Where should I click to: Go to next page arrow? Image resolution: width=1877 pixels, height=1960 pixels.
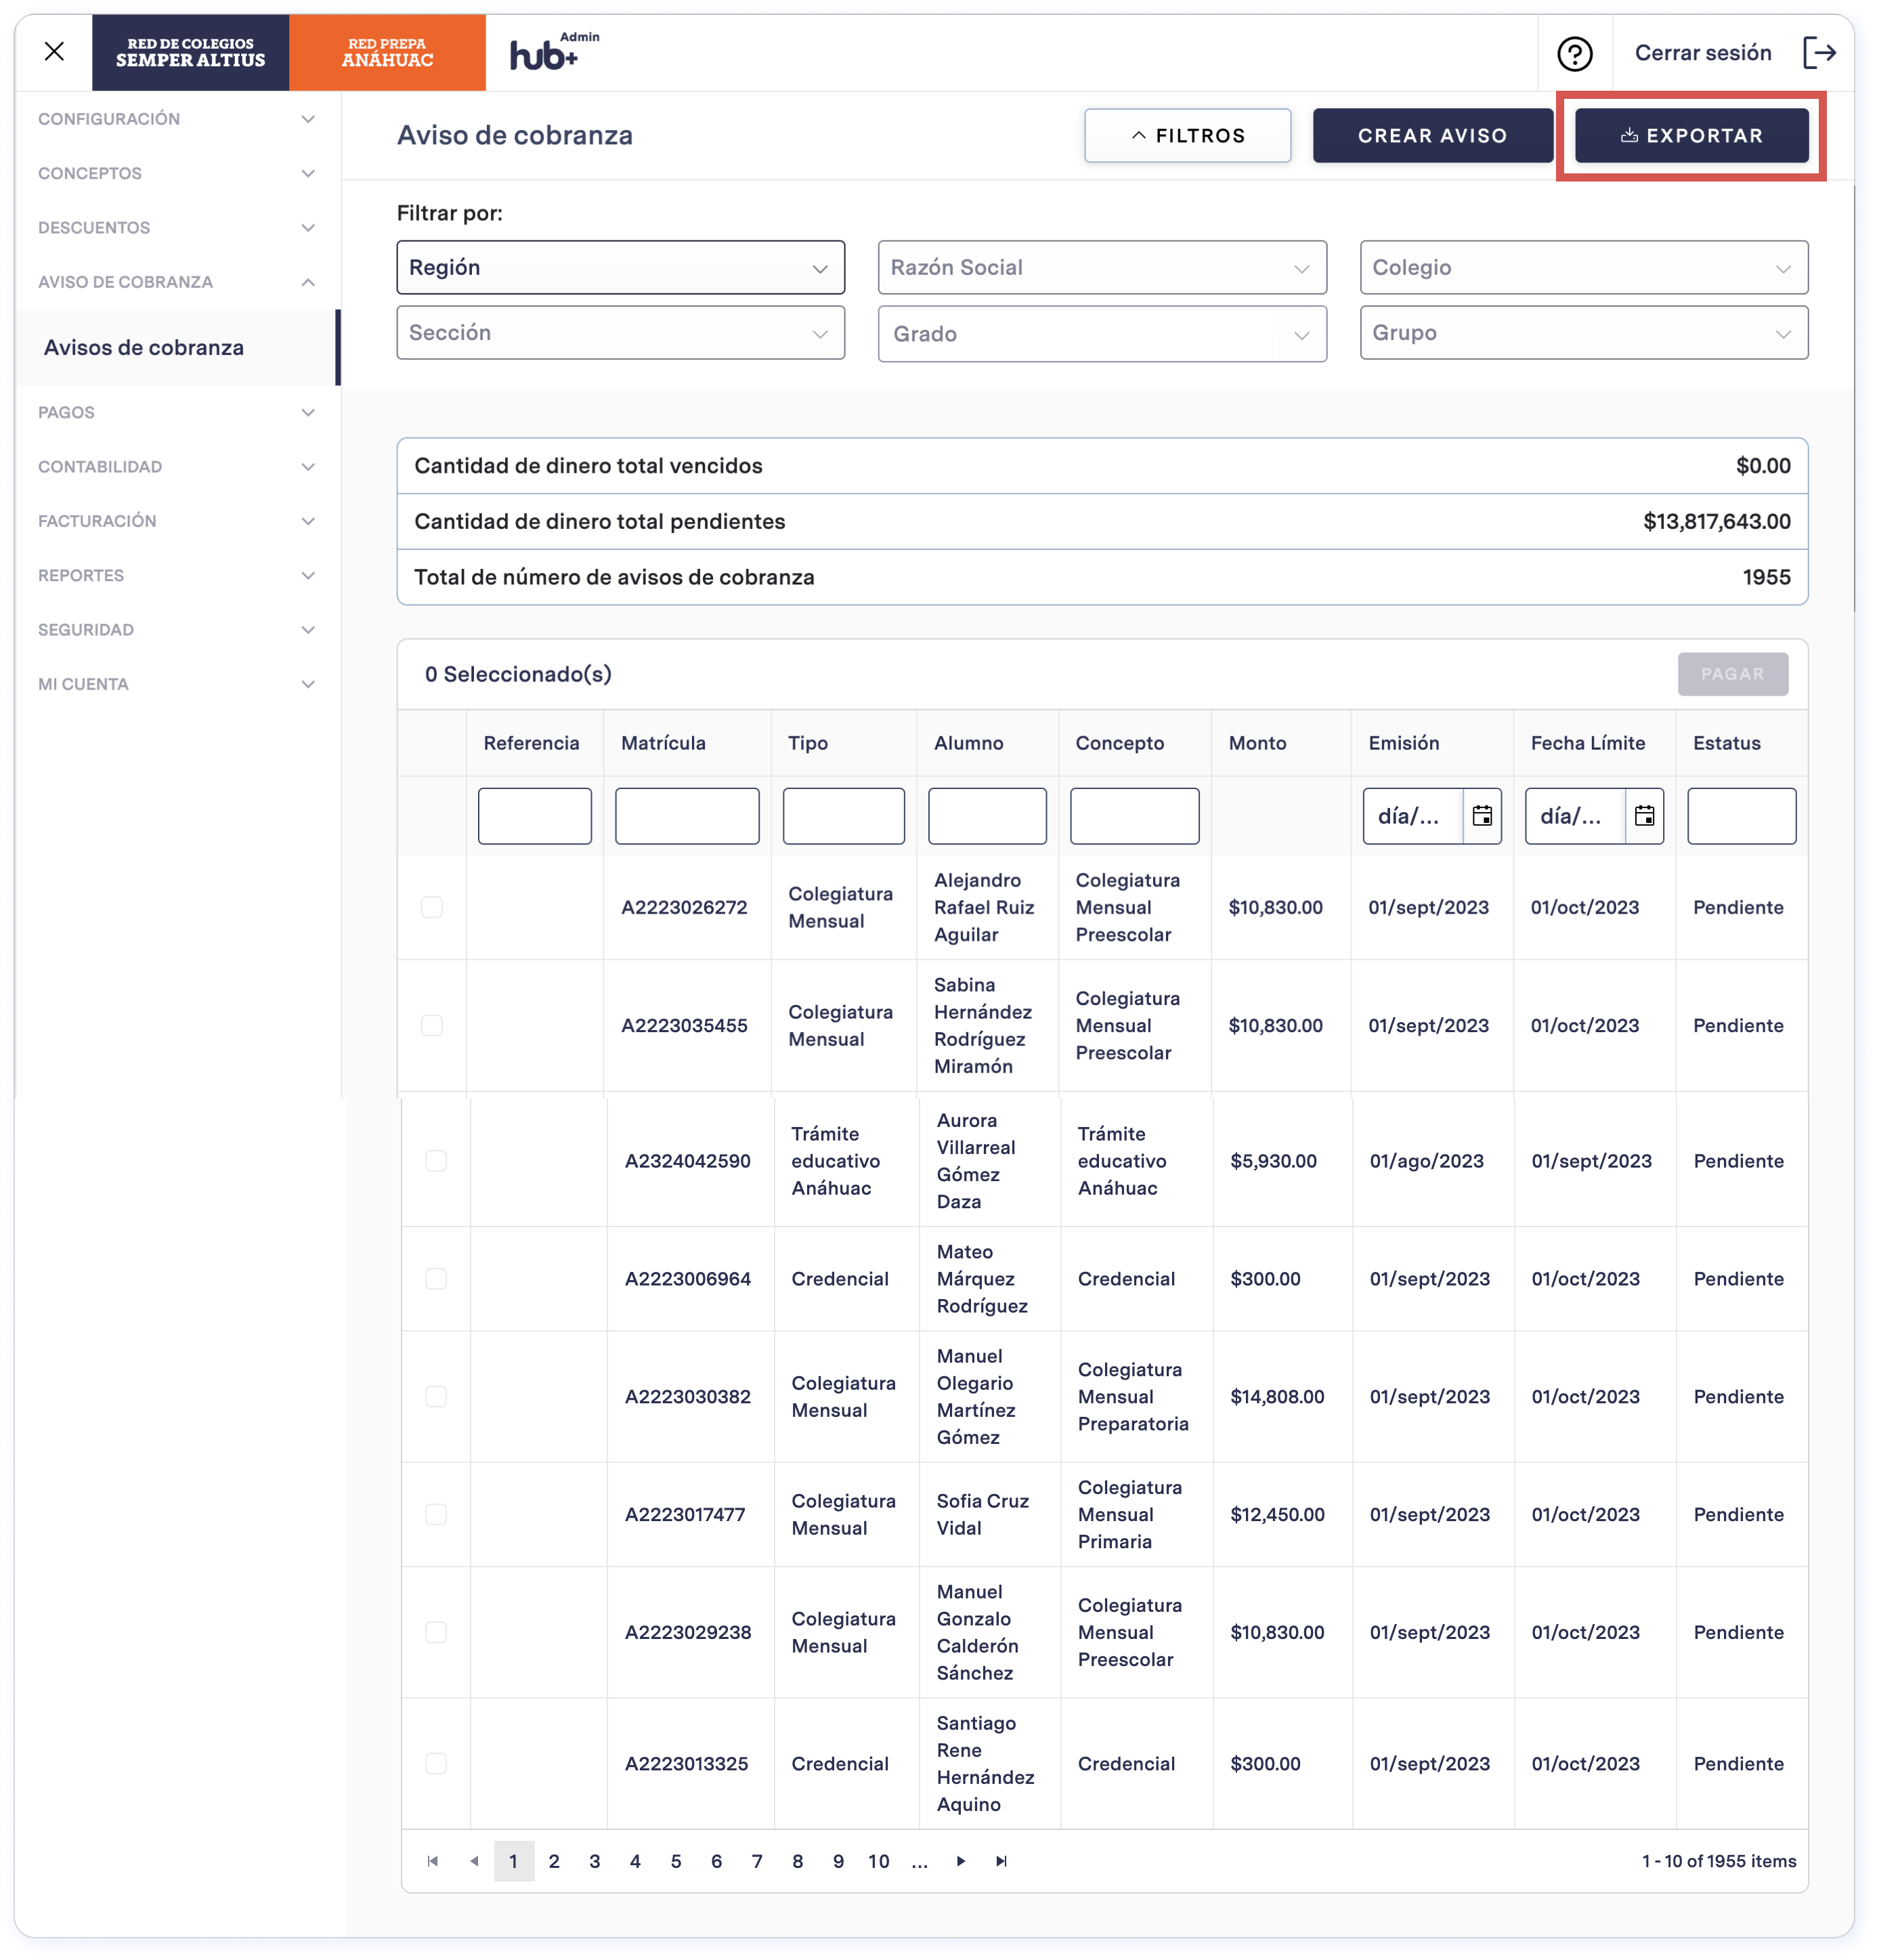[960, 1860]
